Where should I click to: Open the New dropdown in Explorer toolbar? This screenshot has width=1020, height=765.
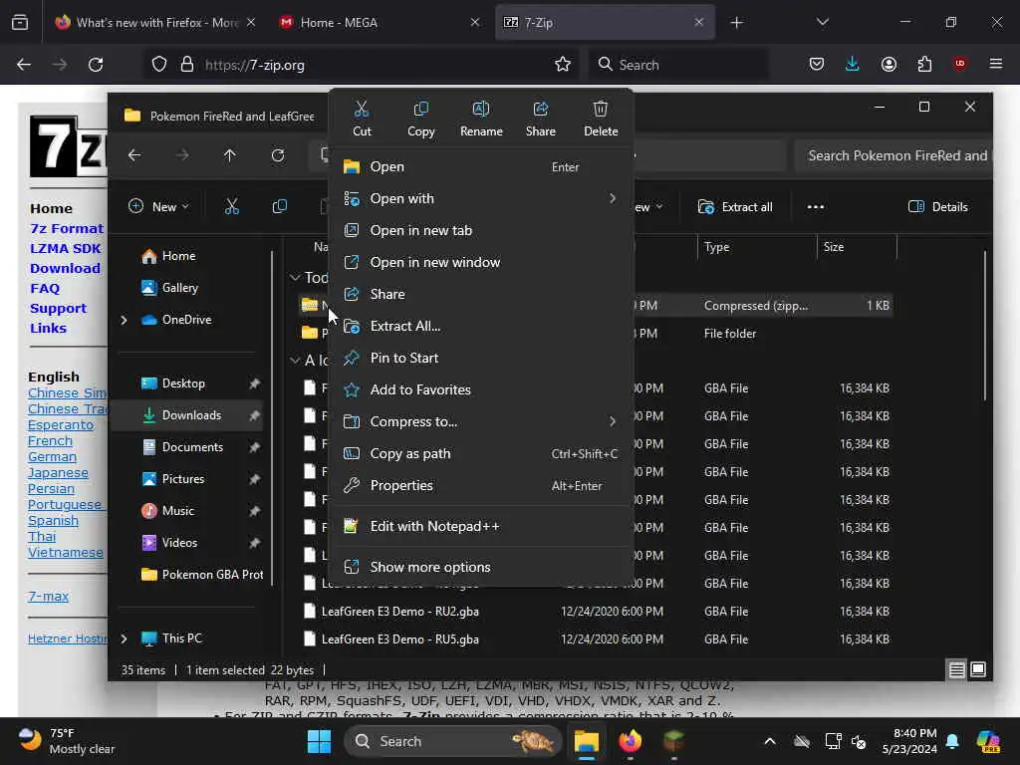[x=158, y=207]
